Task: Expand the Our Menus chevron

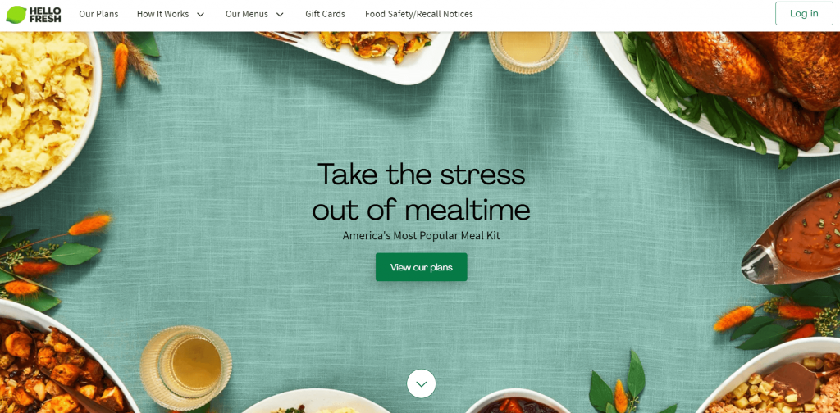Action: pyautogui.click(x=280, y=15)
